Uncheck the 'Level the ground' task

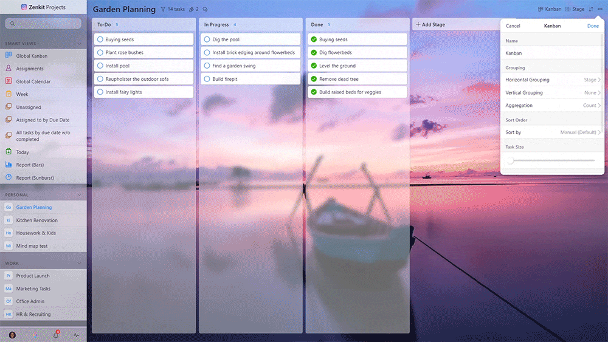pos(314,66)
